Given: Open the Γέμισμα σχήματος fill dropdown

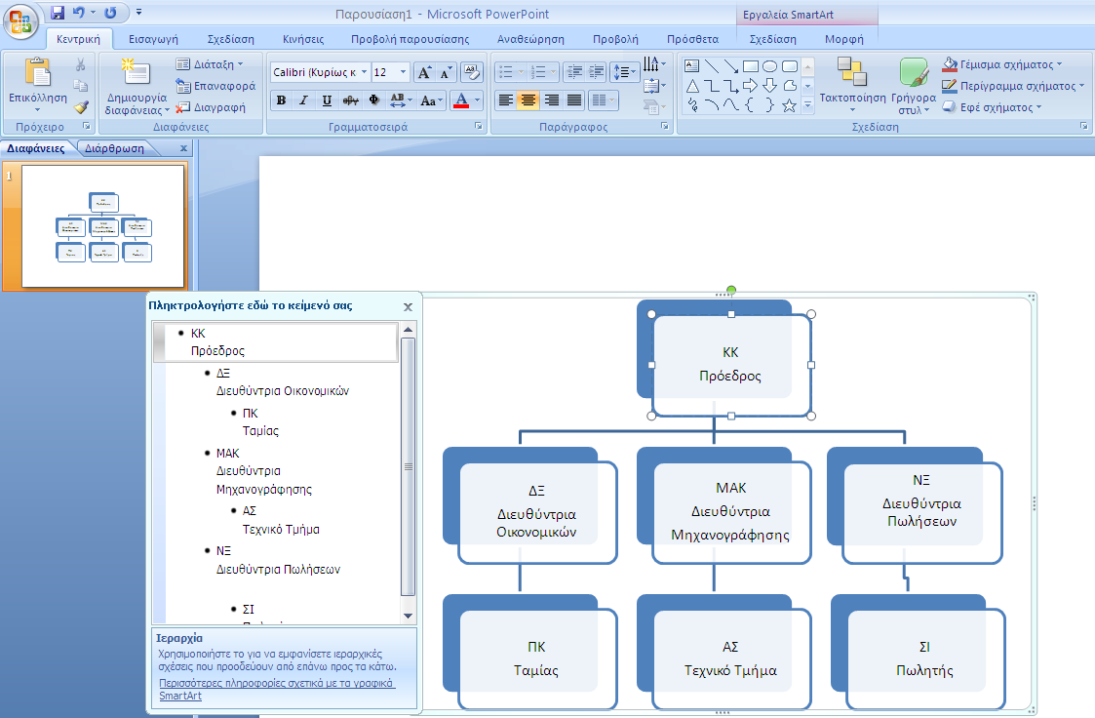Looking at the screenshot, I should pyautogui.click(x=1002, y=64).
